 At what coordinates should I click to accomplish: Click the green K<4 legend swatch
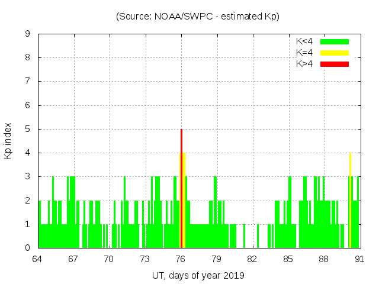pos(335,41)
